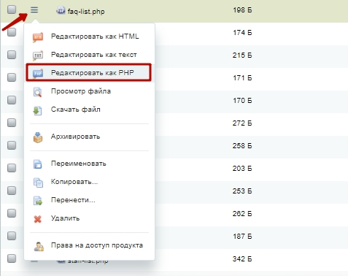Viewport: 348px width, 276px height.
Task: Click the magnifier file preview icon
Action: 38,92
